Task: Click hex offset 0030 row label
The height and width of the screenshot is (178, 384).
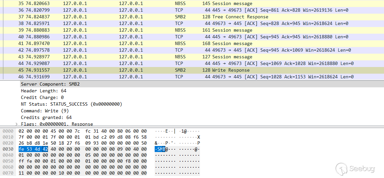Action: pyautogui.click(x=8, y=149)
